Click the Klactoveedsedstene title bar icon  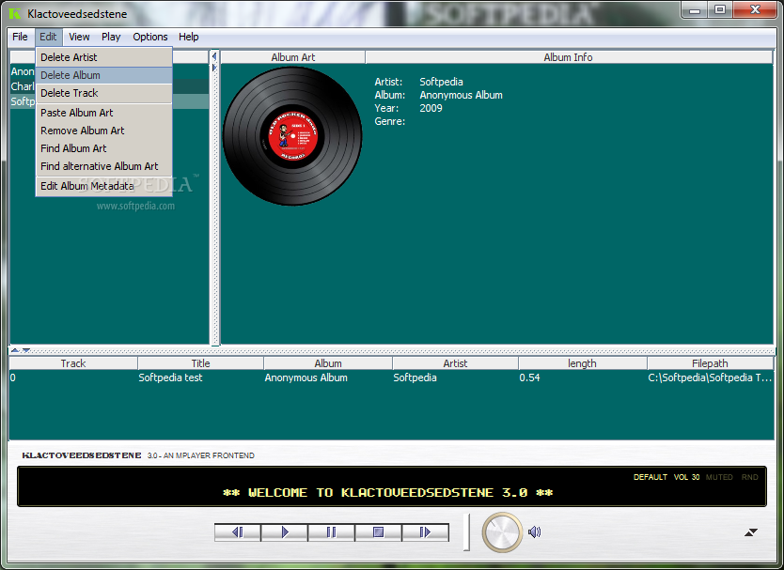15,14
